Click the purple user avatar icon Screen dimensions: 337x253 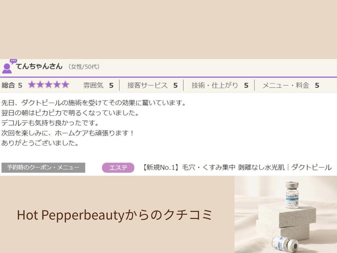pos(7,67)
